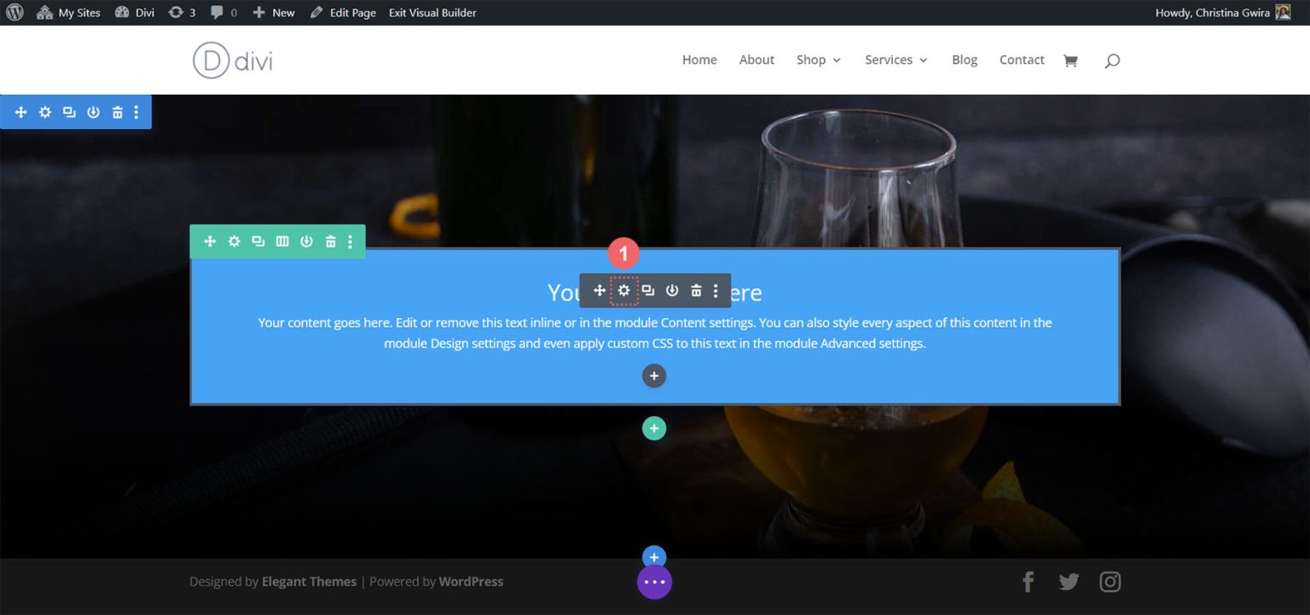
Task: Change the row column structure
Action: click(x=282, y=241)
